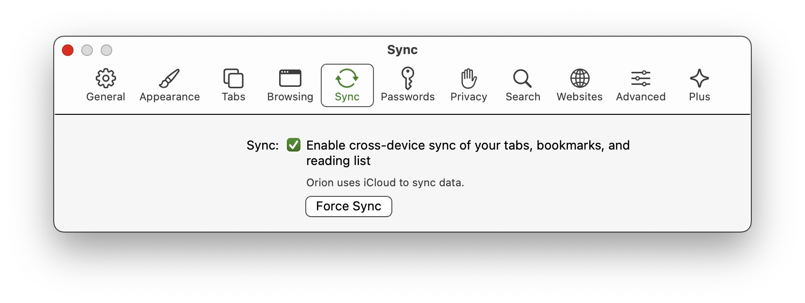Open the Tabs preferences icon
This screenshot has height=303, width=805.
233,78
